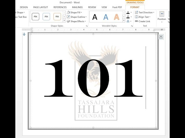The image size is (185, 138).
Task: Open the Align Text menu
Action: click(143, 17)
